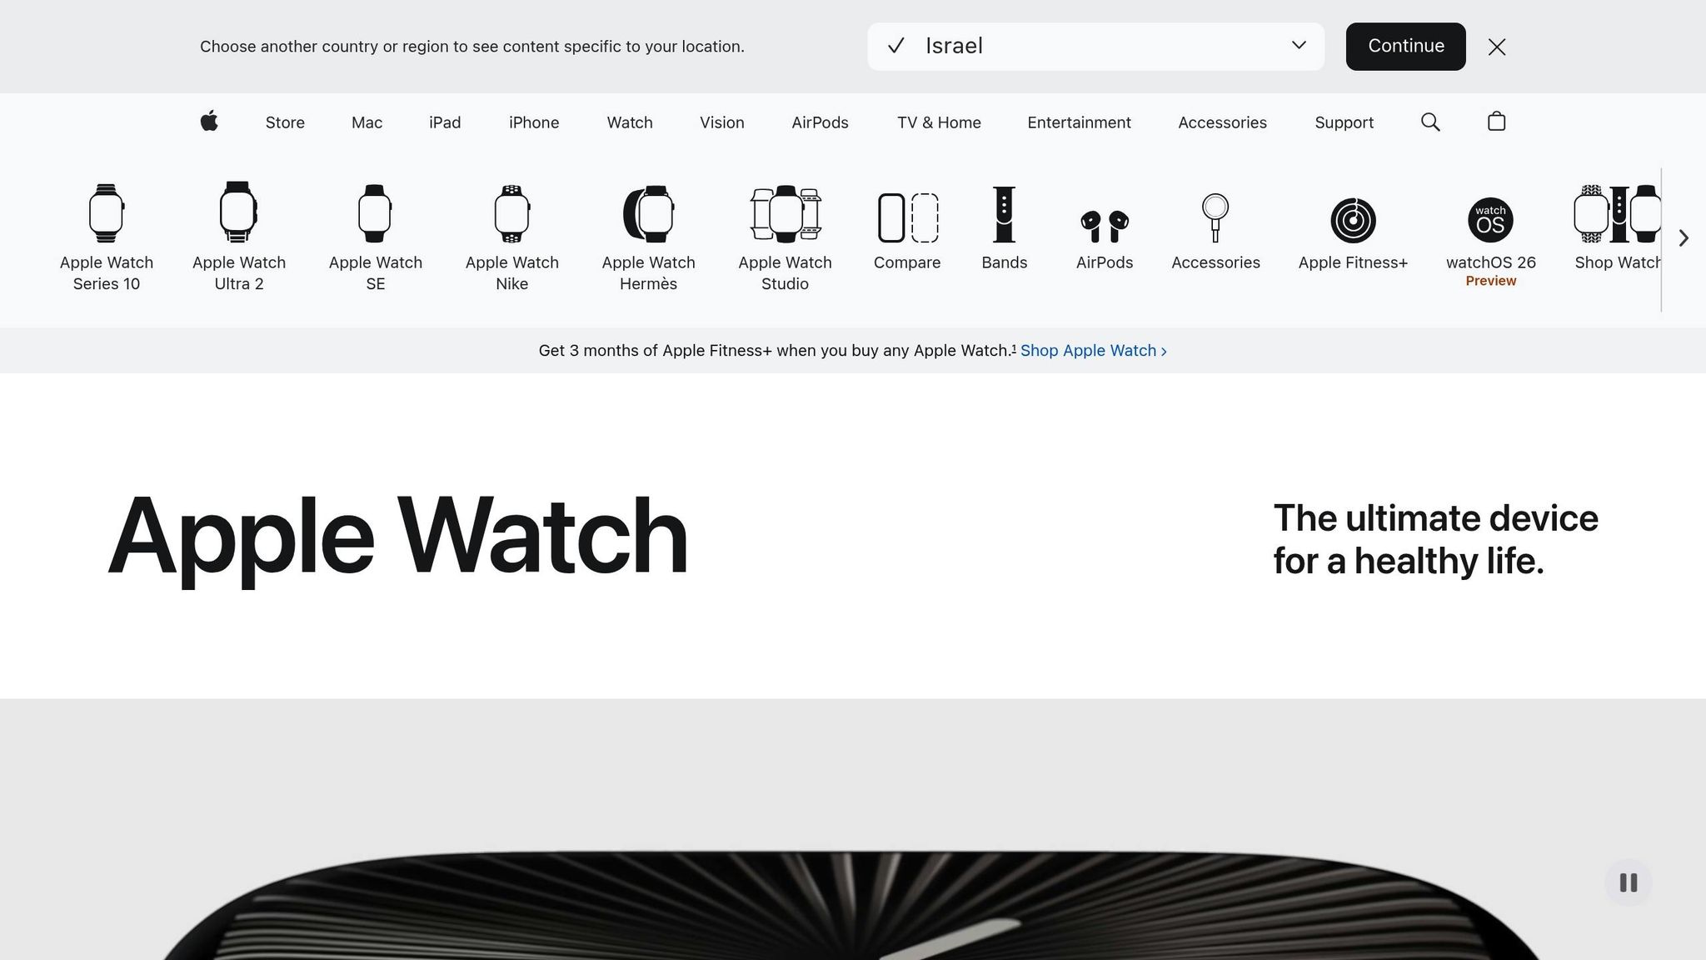Click 'The ultimate device for a healthy life.' text
1706x960 pixels.
(x=1435, y=540)
